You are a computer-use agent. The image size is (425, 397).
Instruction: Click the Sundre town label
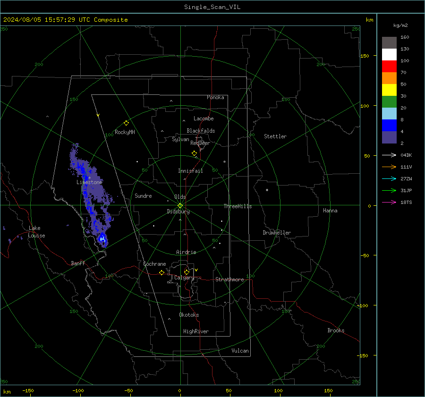point(143,196)
